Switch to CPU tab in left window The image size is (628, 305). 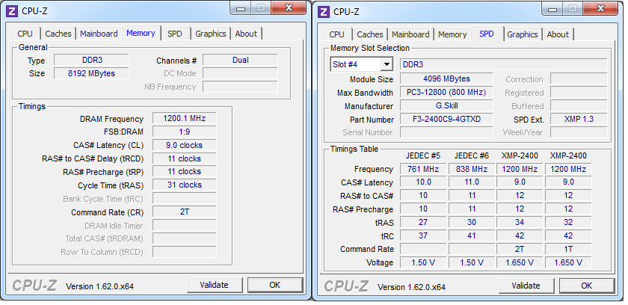click(25, 34)
